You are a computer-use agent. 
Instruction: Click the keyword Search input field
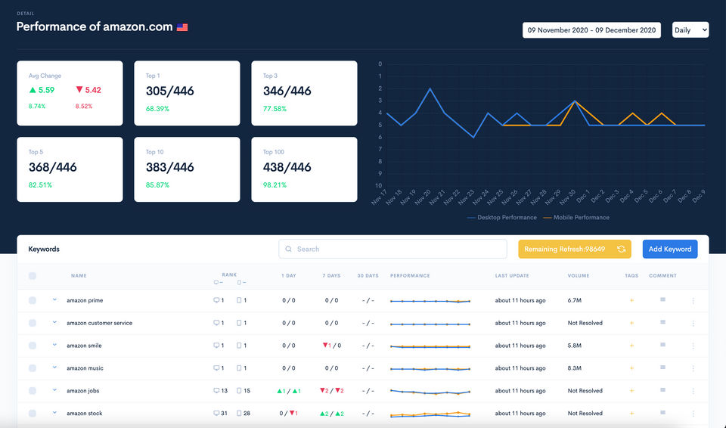[392, 250]
